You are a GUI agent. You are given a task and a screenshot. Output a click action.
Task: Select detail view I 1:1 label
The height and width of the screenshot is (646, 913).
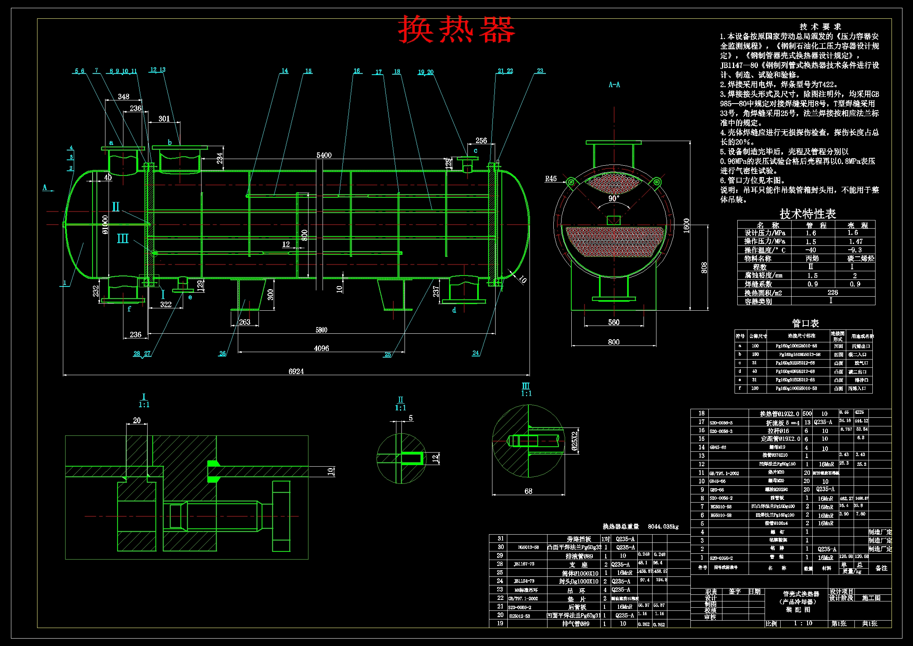(144, 401)
